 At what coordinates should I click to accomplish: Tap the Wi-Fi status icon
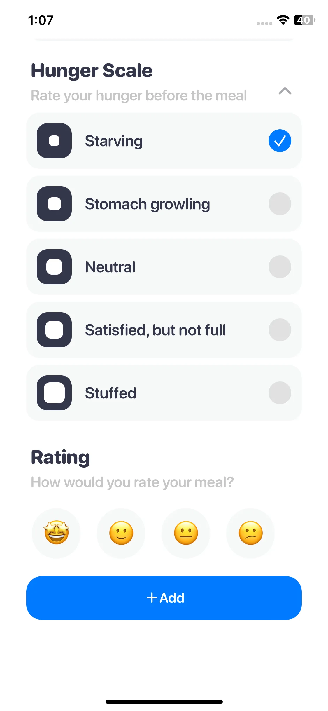coord(283,20)
